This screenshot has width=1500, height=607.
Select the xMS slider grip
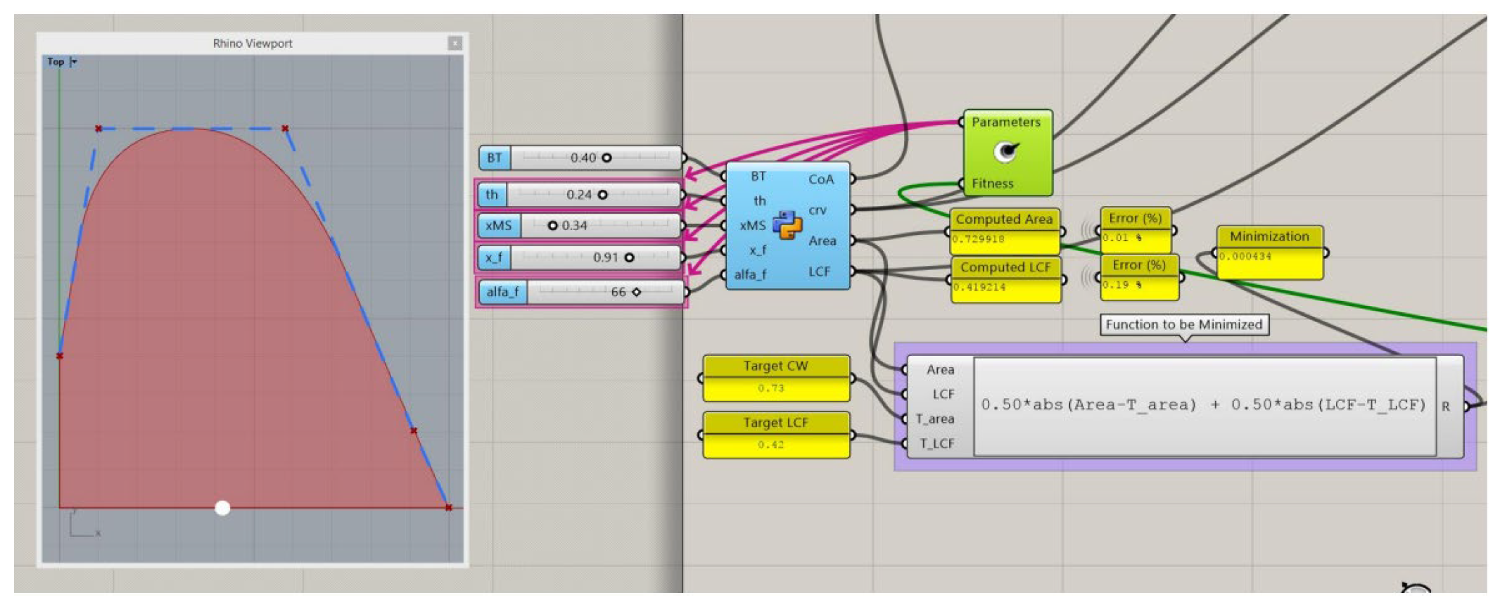pos(552,226)
